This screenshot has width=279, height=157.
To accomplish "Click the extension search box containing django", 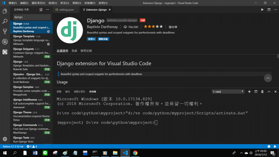I will click(32, 17).
